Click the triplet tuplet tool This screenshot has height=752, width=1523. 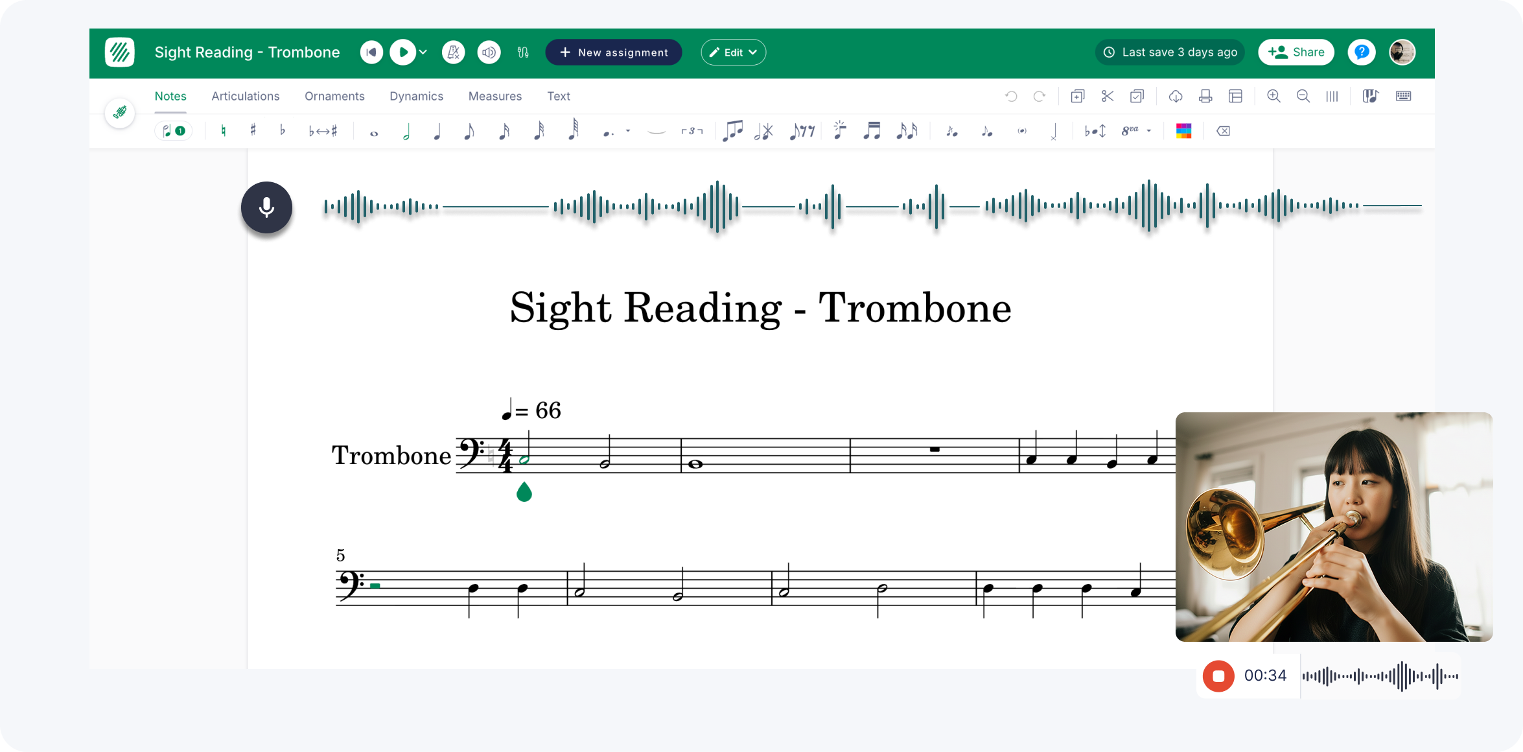coord(692,131)
